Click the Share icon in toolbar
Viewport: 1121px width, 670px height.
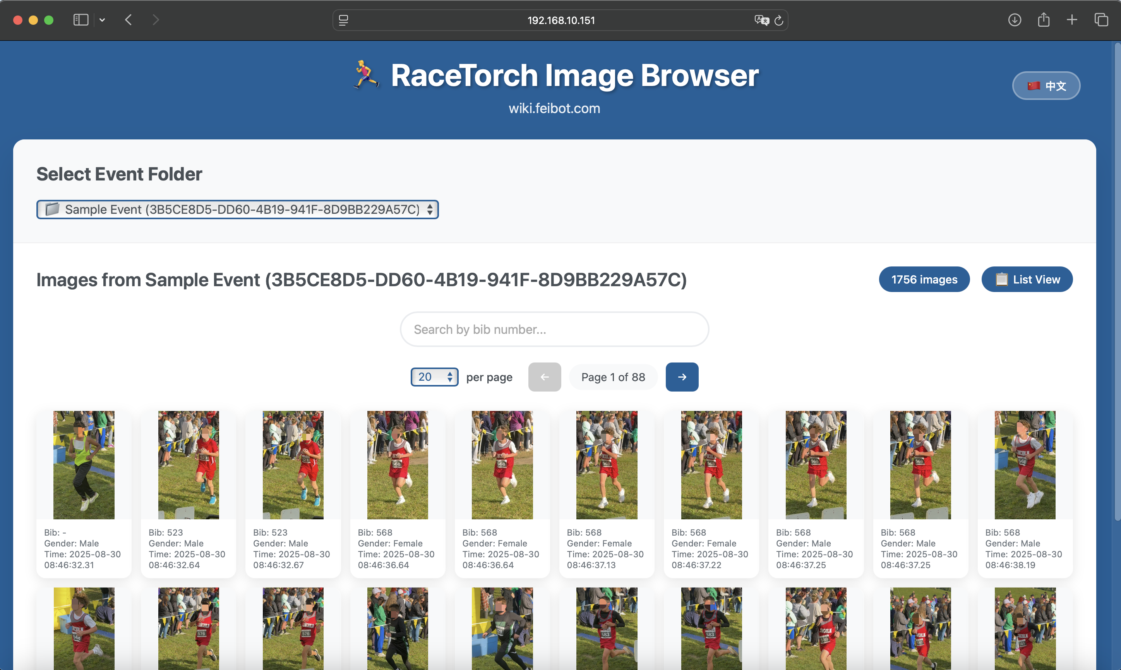point(1044,20)
